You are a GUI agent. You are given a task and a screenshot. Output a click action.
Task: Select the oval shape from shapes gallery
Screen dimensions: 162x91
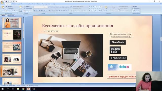98,7
